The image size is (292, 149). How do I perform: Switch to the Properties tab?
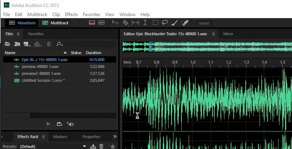click(x=92, y=137)
